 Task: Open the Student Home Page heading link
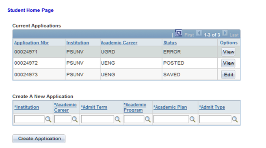(30, 10)
